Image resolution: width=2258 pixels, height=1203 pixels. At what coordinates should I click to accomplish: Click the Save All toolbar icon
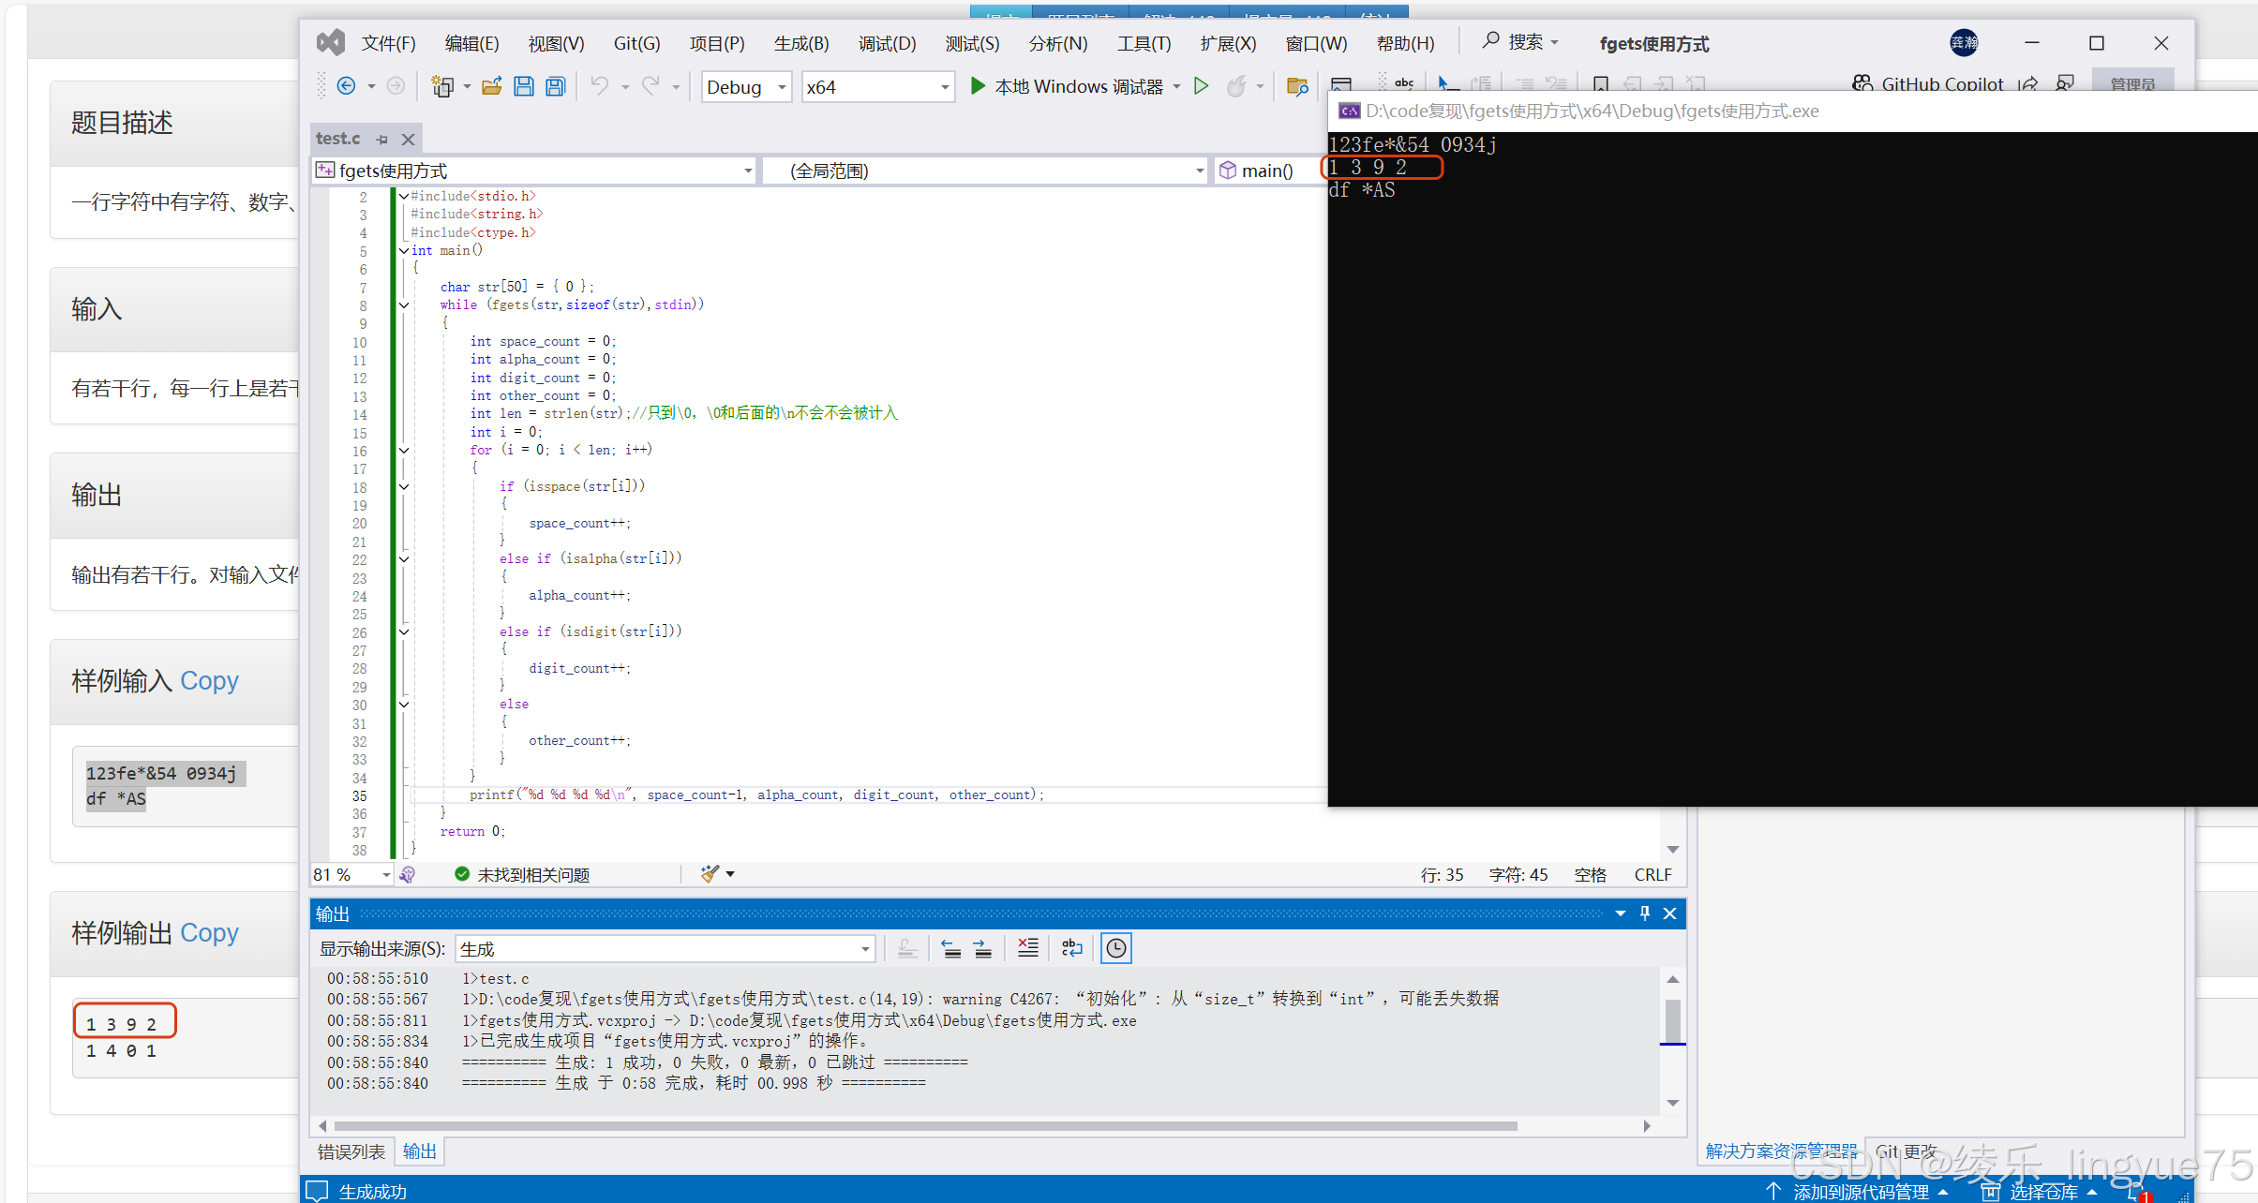pyautogui.click(x=556, y=86)
